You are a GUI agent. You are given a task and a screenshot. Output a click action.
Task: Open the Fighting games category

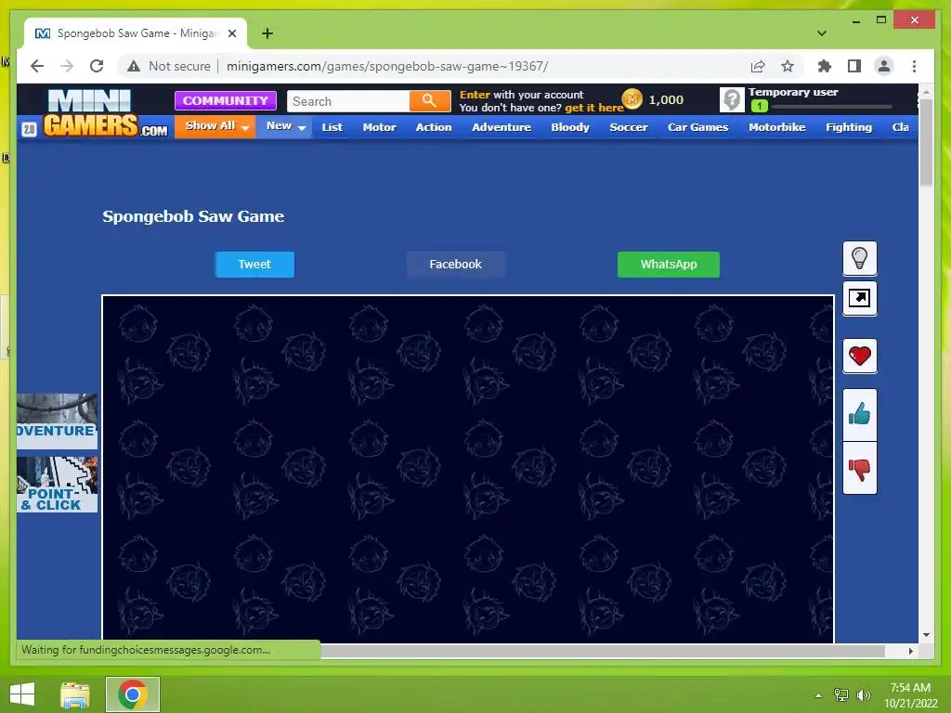[849, 127]
